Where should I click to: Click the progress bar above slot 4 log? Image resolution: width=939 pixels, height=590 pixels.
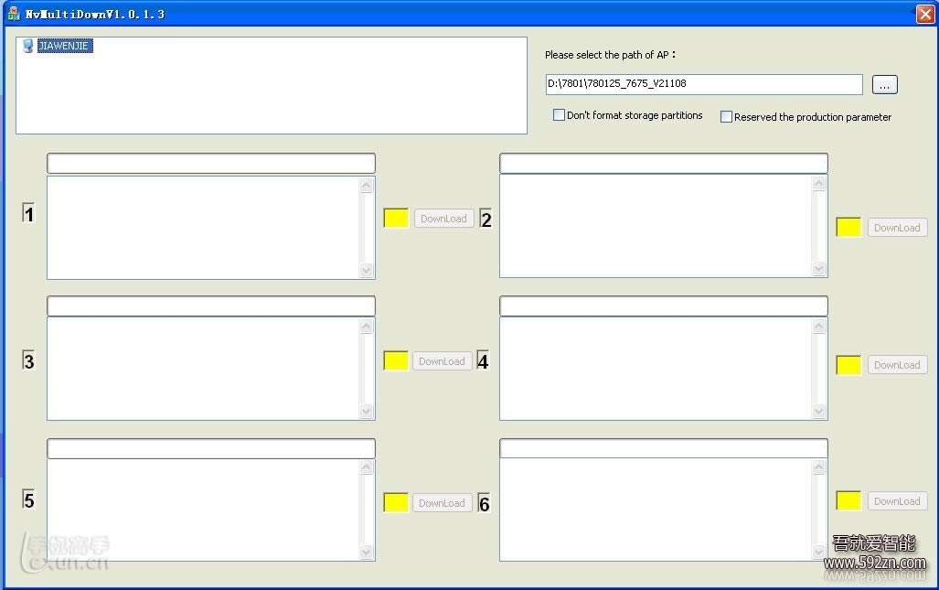pyautogui.click(x=663, y=306)
